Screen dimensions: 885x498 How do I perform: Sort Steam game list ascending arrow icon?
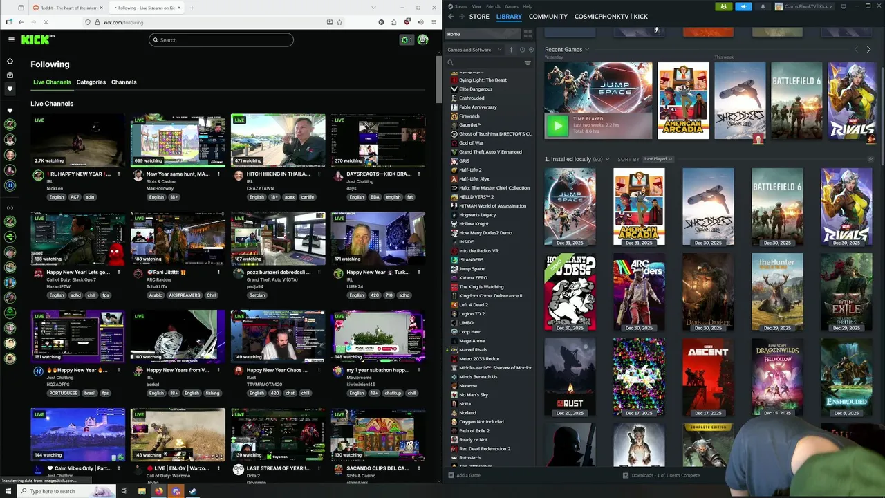(512, 50)
